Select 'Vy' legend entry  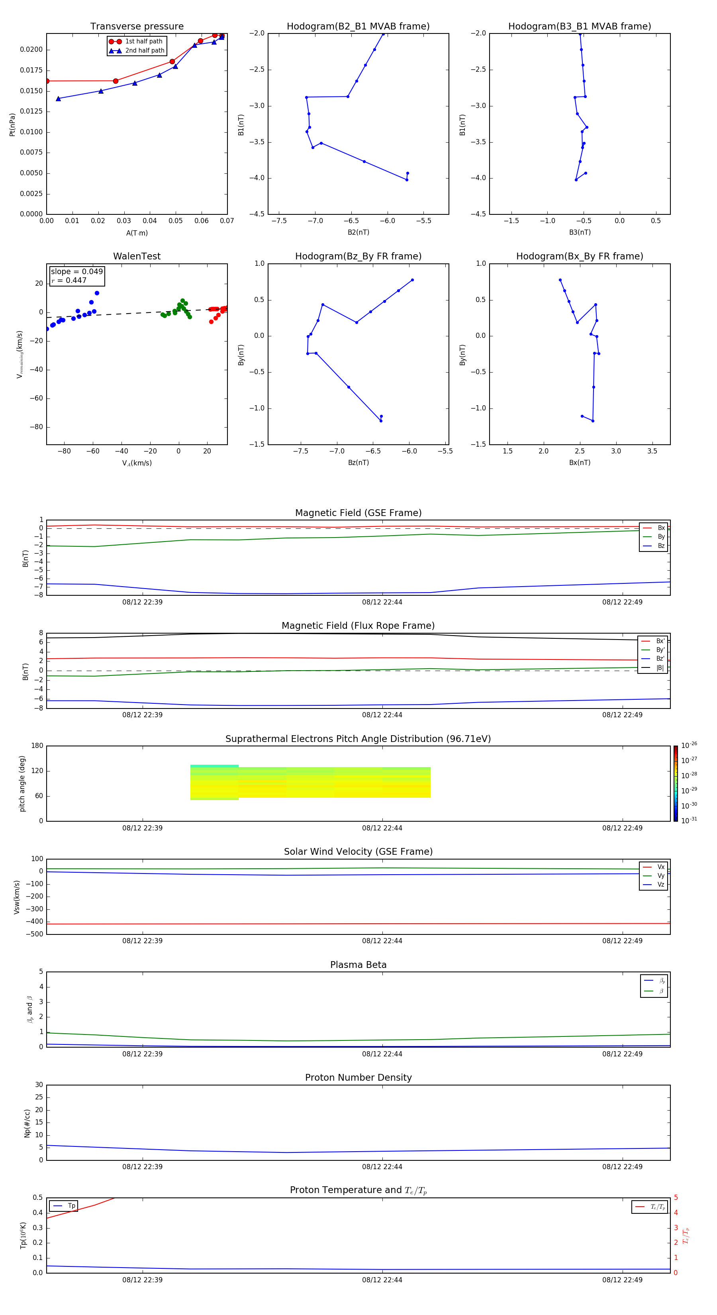point(654,875)
